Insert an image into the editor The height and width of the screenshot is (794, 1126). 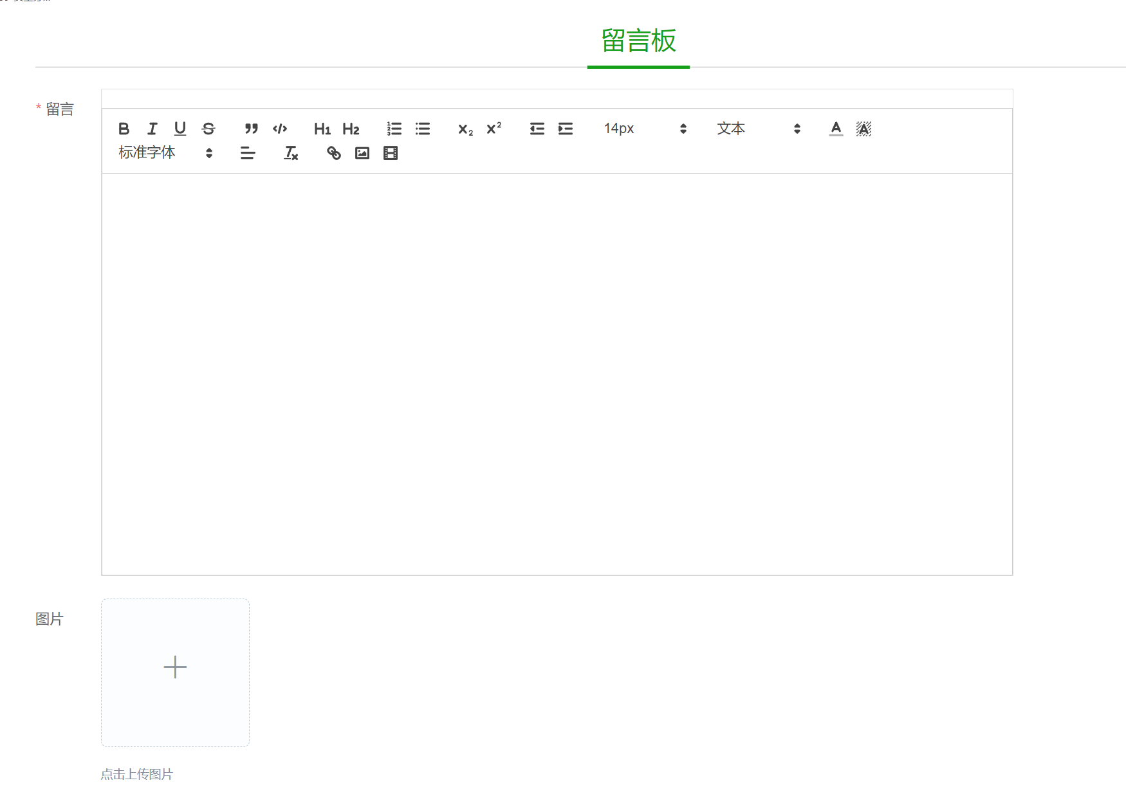tap(362, 153)
